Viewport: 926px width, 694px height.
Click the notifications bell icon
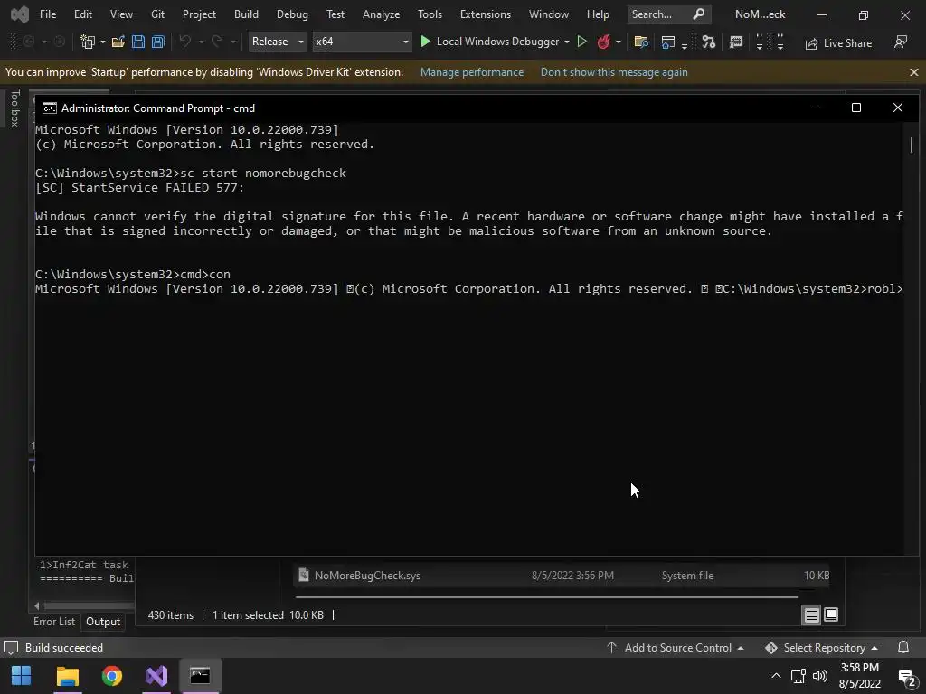903,647
